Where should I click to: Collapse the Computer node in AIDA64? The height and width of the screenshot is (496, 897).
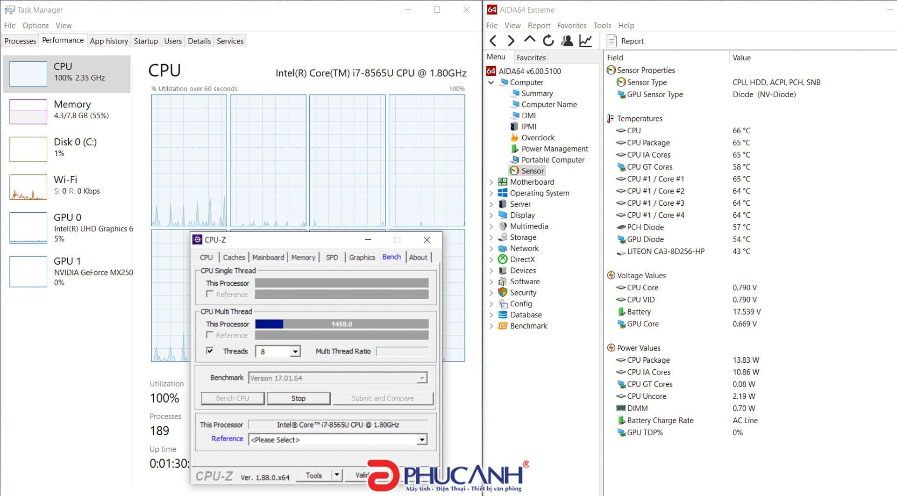[x=491, y=83]
